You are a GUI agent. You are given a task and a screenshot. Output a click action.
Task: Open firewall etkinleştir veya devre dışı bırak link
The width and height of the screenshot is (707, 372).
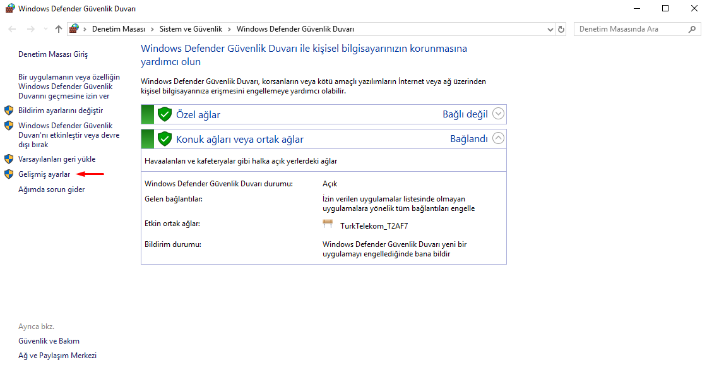coord(69,135)
